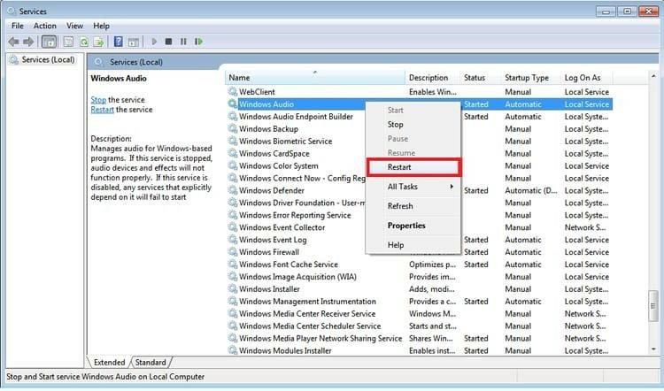Image resolution: width=664 pixels, height=391 pixels.
Task: Select the Windows Audio service row
Action: (420, 104)
